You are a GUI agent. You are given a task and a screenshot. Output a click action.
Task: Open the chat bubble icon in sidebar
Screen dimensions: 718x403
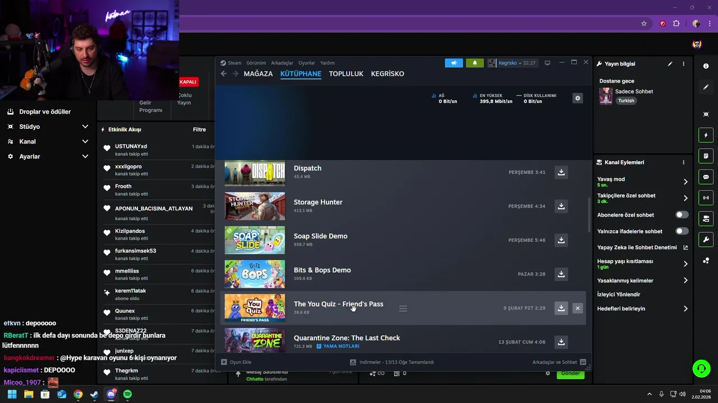click(706, 177)
